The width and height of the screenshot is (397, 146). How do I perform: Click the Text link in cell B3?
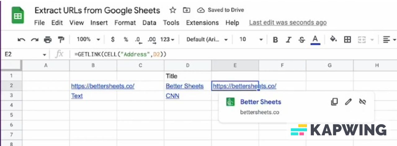point(77,96)
